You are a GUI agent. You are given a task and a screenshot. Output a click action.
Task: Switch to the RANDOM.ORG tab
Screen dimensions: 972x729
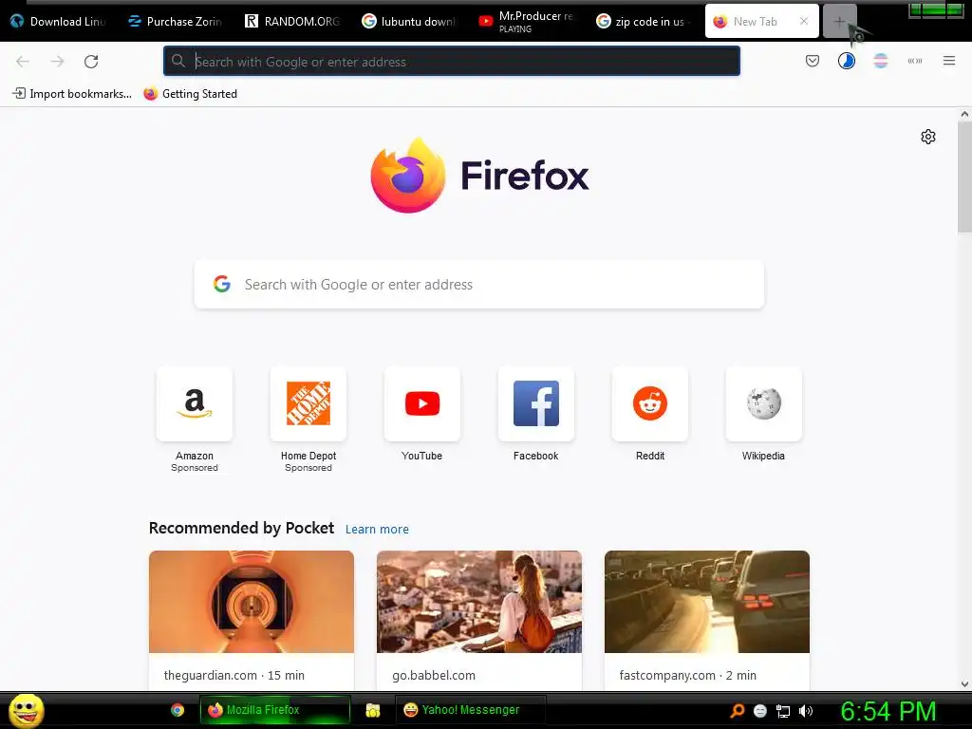[292, 21]
